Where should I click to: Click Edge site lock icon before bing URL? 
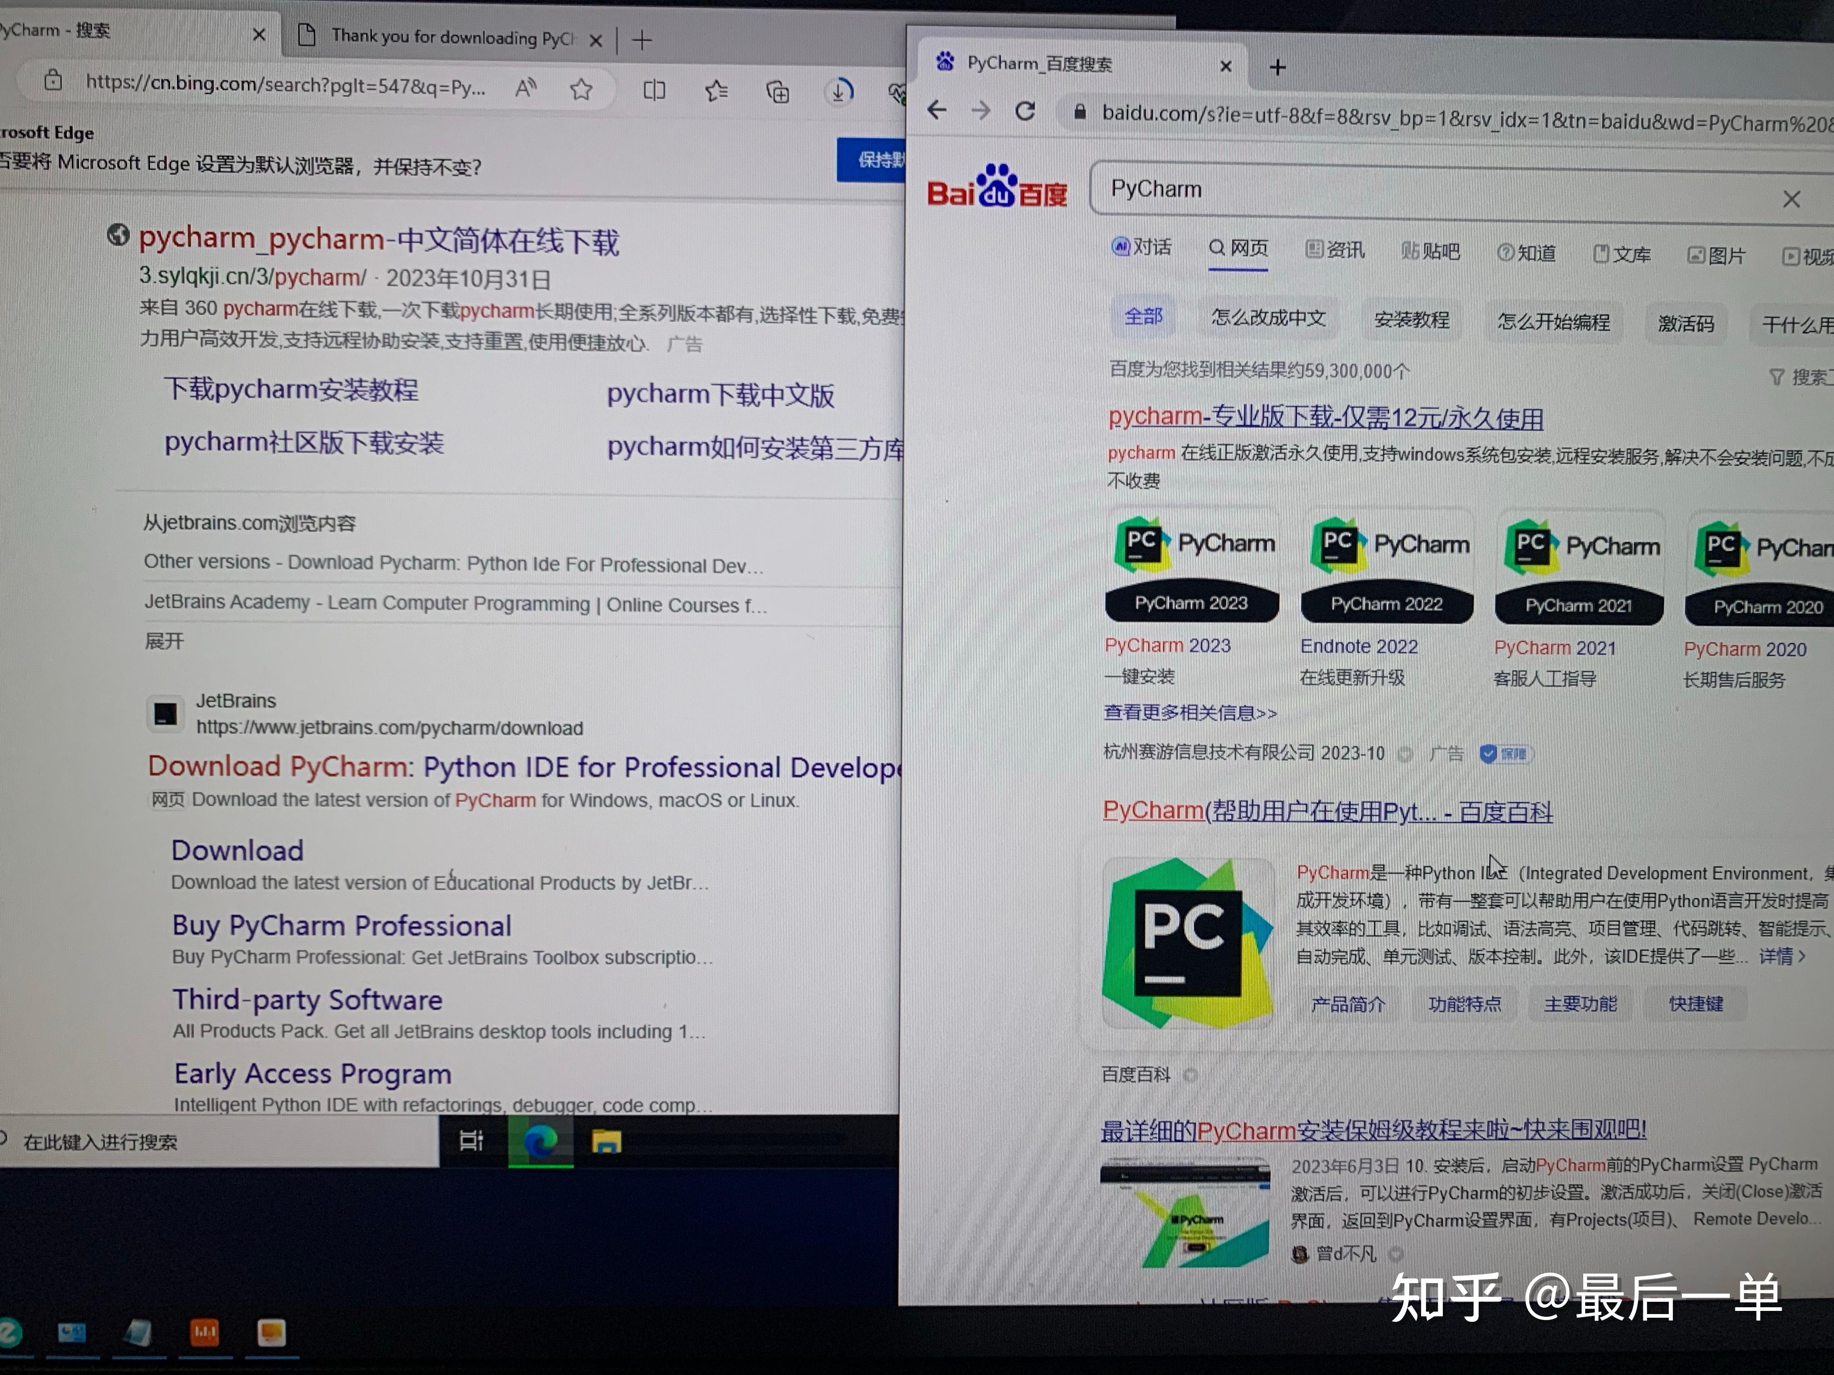point(53,80)
